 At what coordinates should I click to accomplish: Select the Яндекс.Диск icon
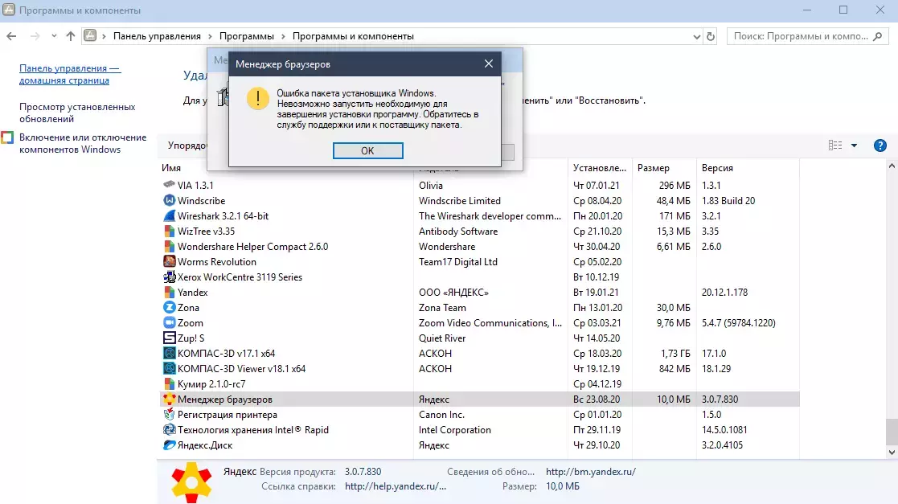(x=169, y=445)
